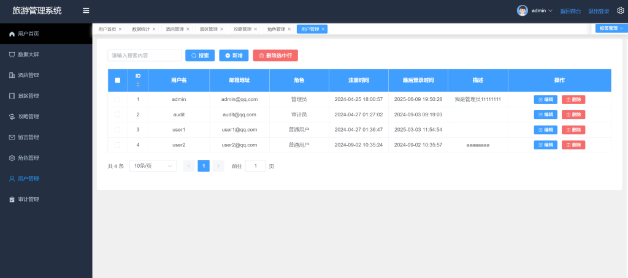Image resolution: width=628 pixels, height=278 pixels.
Task: Check the checkbox for the user1 row
Action: point(117,130)
